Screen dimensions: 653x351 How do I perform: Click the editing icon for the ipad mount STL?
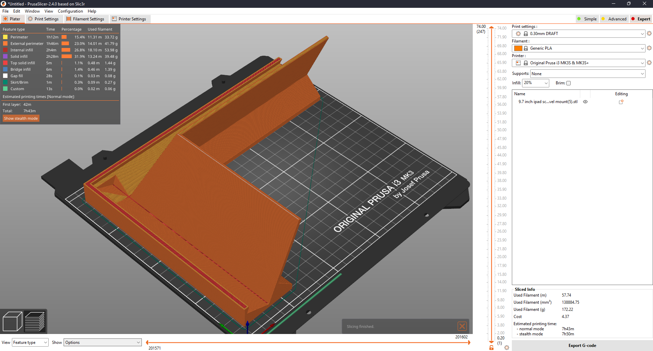(x=621, y=102)
